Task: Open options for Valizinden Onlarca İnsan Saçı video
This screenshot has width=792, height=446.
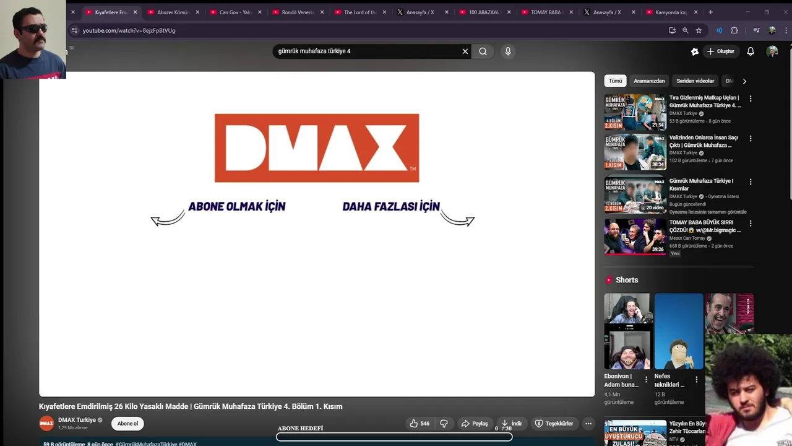Action: pos(751,139)
